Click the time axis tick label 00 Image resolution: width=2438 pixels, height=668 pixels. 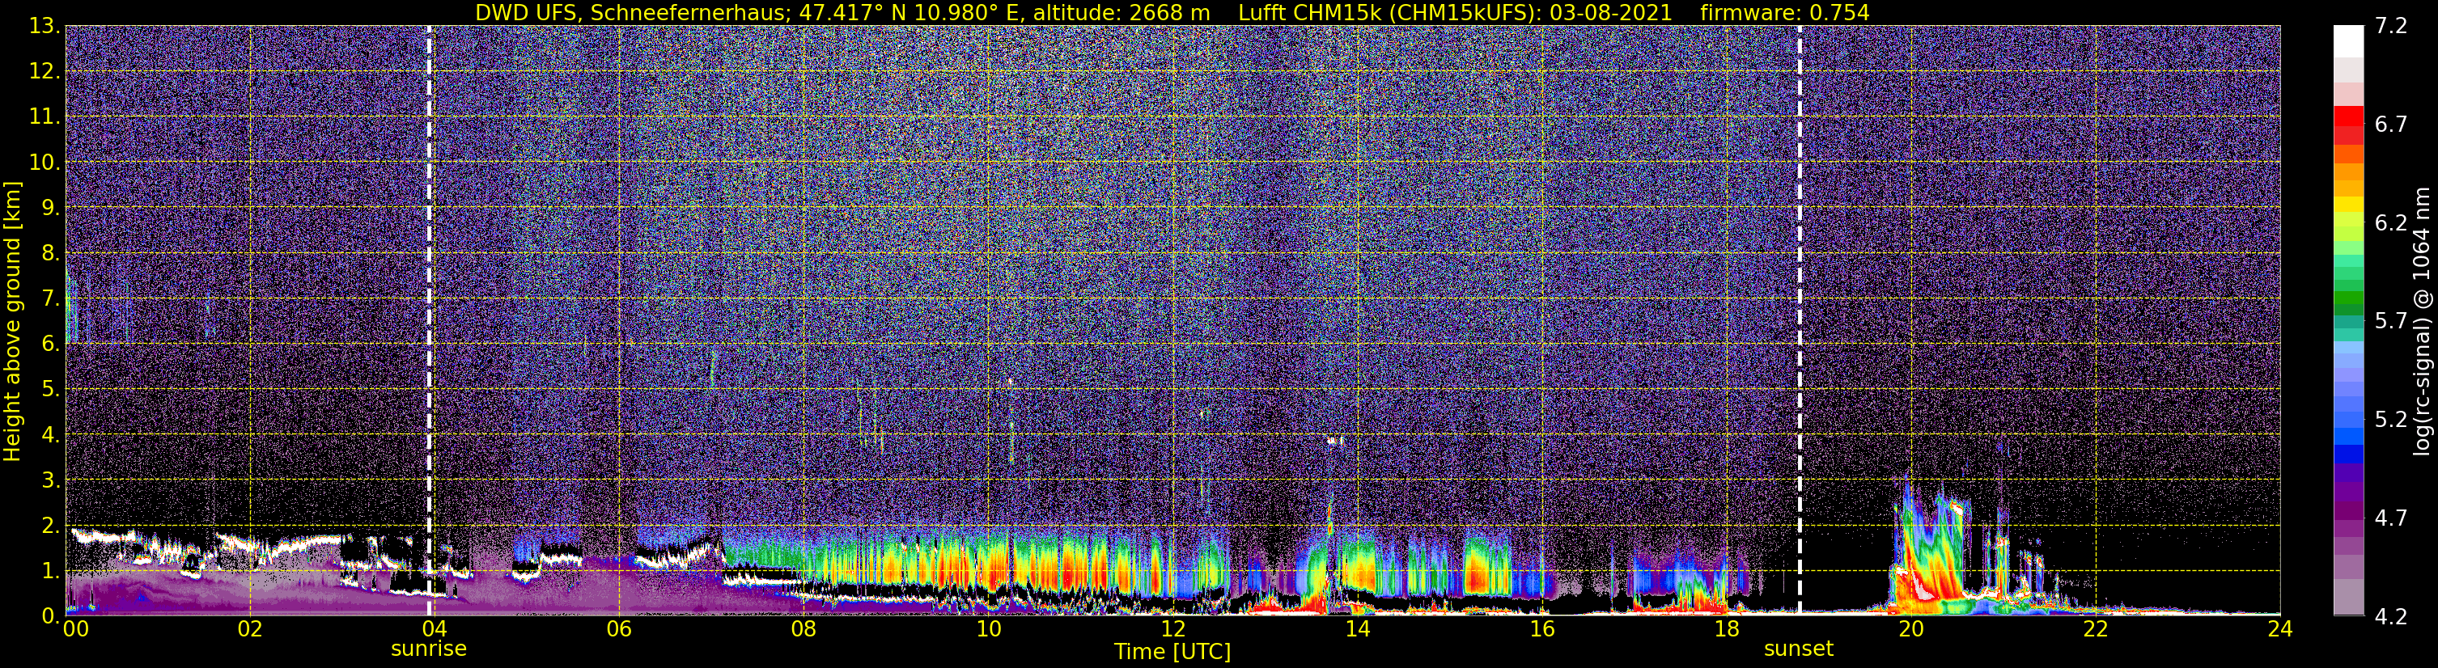(76, 629)
